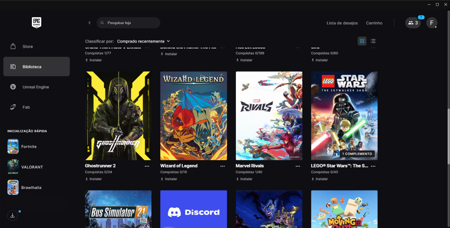Click the Marvel Rivals title
The width and height of the screenshot is (450, 228).
(x=250, y=166)
